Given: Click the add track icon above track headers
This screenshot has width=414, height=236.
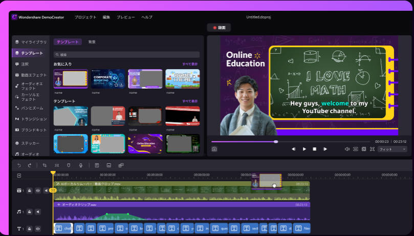Looking at the screenshot, I should pos(19,176).
